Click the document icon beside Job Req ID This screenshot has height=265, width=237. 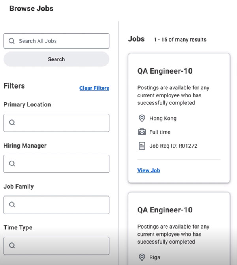(142, 146)
